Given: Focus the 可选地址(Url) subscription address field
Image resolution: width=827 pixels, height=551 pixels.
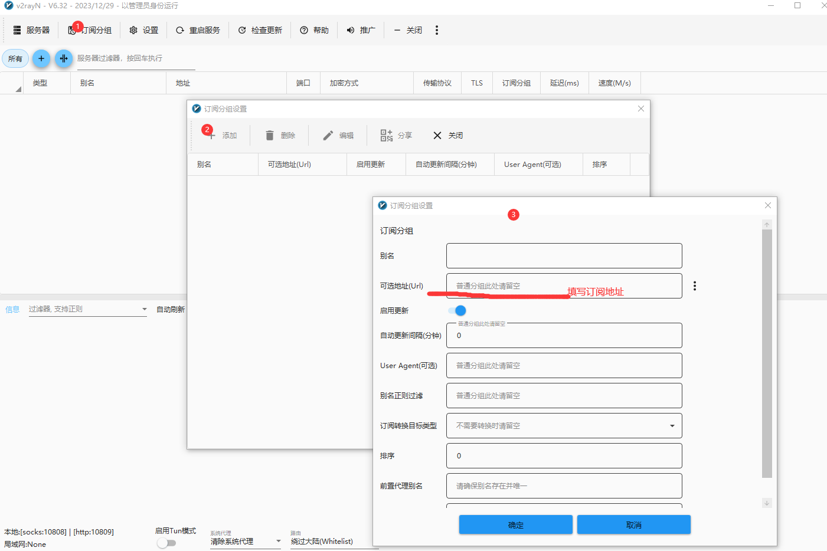Looking at the screenshot, I should [564, 286].
